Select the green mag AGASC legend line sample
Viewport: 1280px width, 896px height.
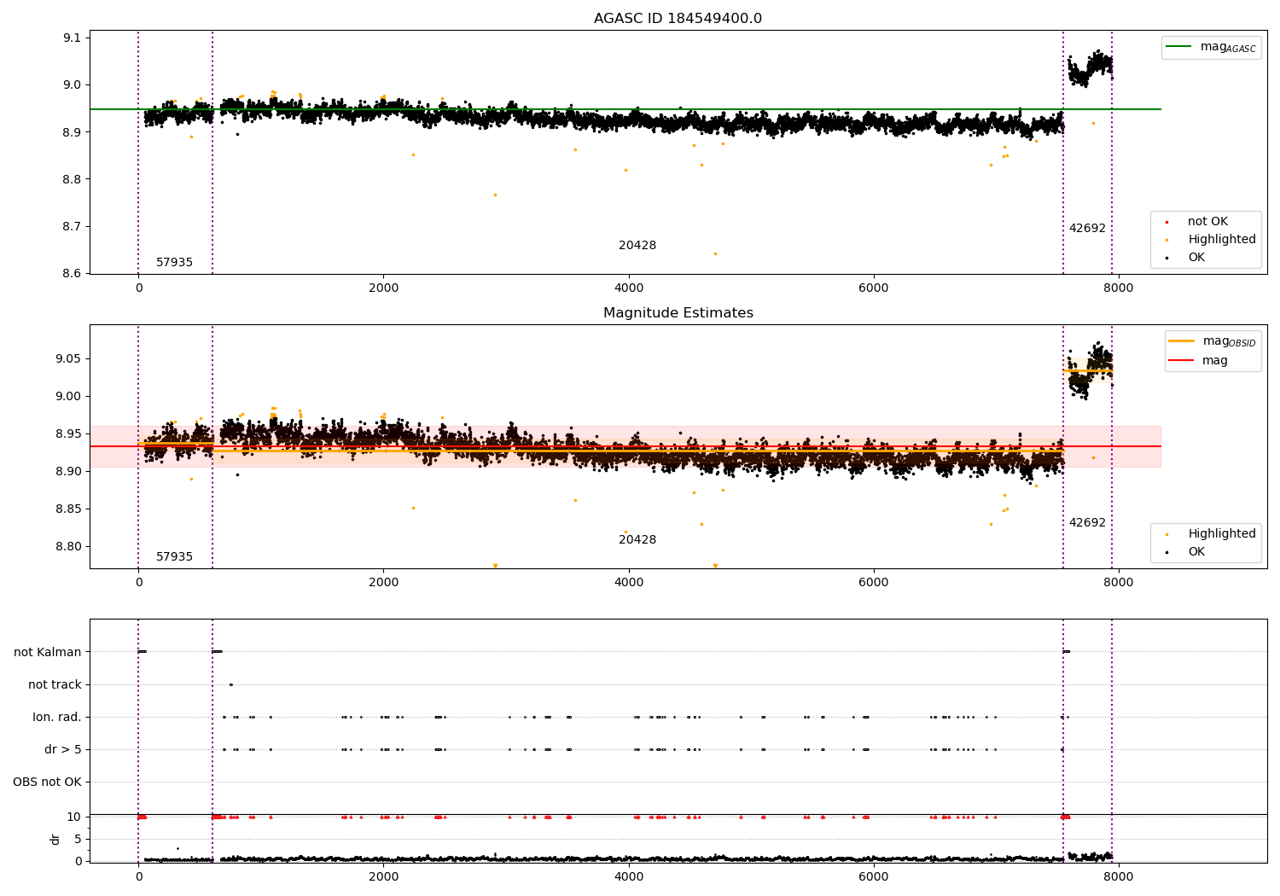coord(1179,47)
